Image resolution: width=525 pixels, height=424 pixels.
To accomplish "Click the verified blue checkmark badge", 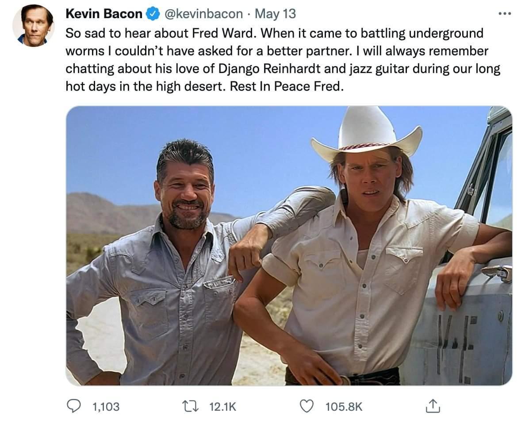I will [152, 14].
